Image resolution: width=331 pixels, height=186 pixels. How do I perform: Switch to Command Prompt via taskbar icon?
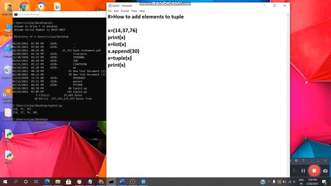111,181
